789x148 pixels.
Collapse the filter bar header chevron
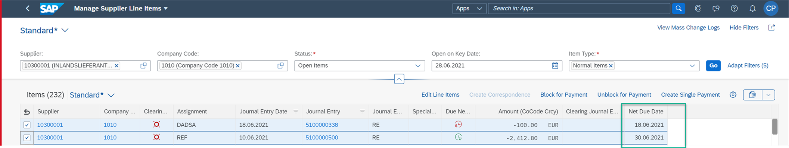coord(399,79)
